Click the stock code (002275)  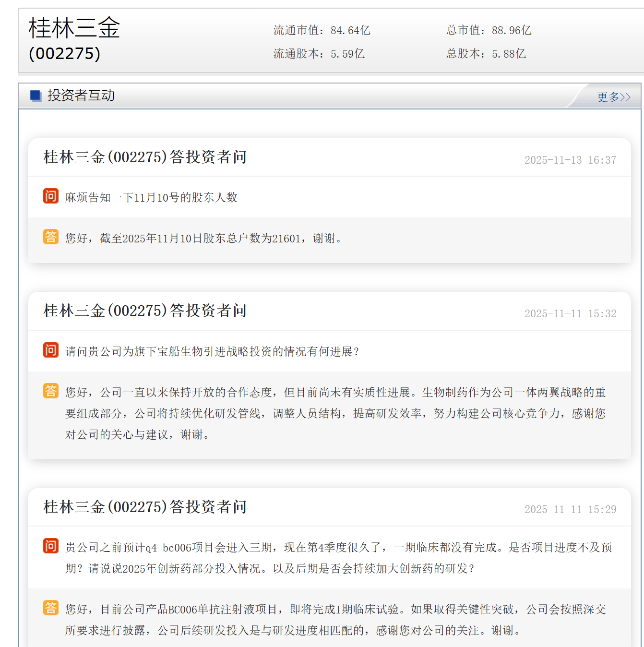click(x=65, y=53)
